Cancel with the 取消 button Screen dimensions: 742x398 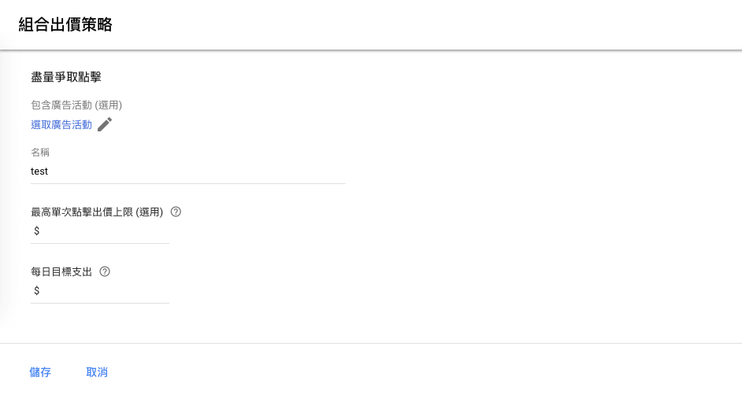click(x=97, y=372)
